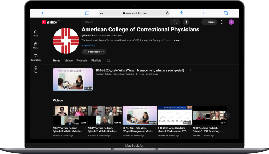
Task: Visit the accpmed.org link
Action: (x=88, y=45)
